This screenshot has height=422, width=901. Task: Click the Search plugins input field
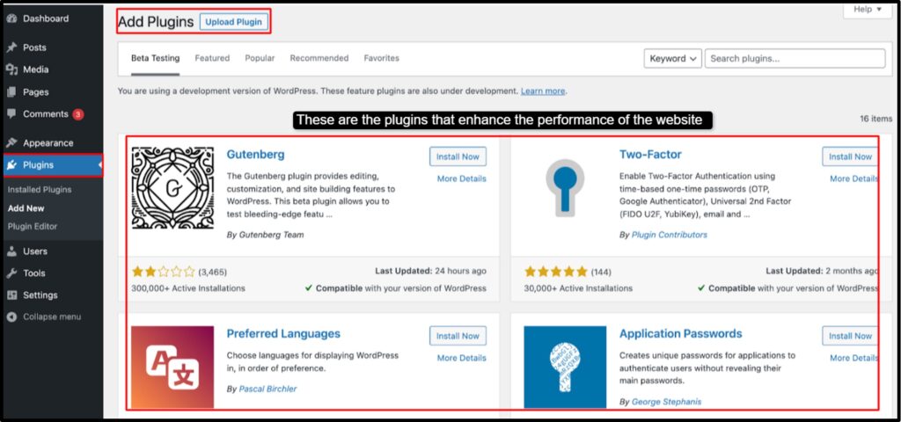point(795,59)
